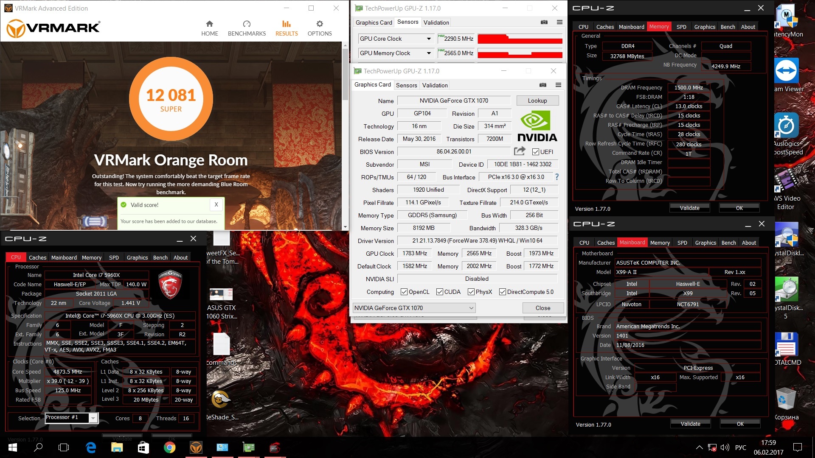The height and width of the screenshot is (458, 815).
Task: Launch Microsoft Edge from taskbar
Action: (x=90, y=447)
